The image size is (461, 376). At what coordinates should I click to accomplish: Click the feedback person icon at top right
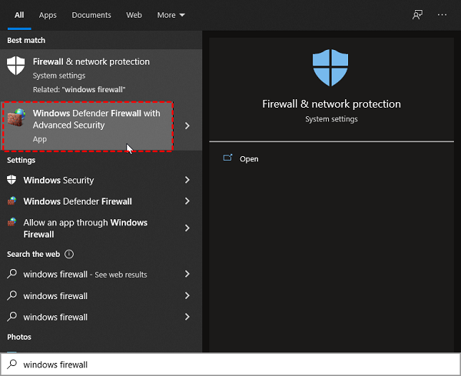point(417,15)
